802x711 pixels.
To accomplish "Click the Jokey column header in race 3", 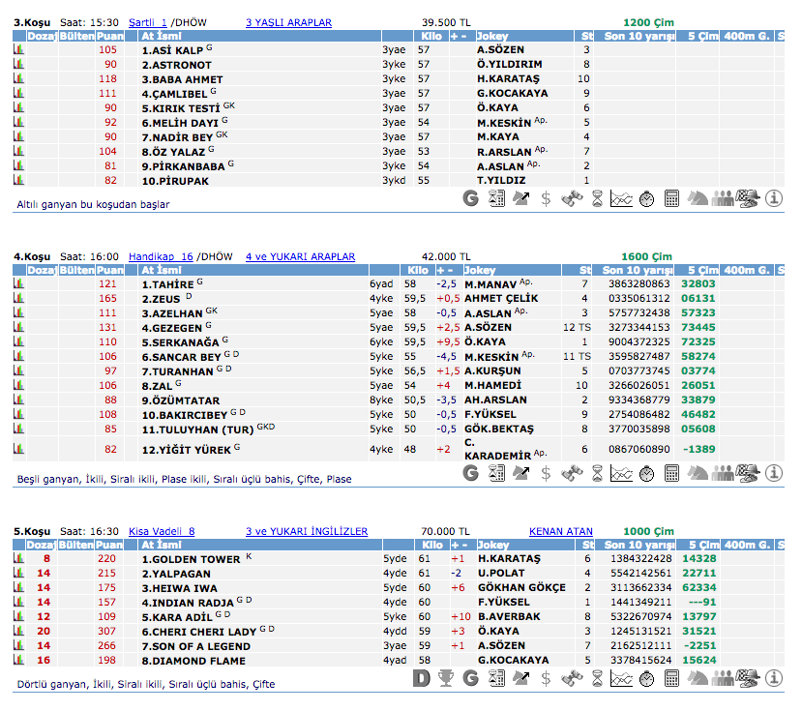I will [x=494, y=35].
